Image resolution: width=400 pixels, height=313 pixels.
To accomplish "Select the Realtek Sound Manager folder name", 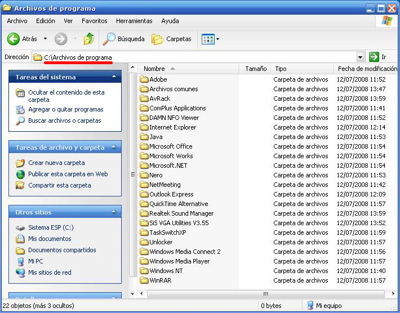I will (x=181, y=213).
